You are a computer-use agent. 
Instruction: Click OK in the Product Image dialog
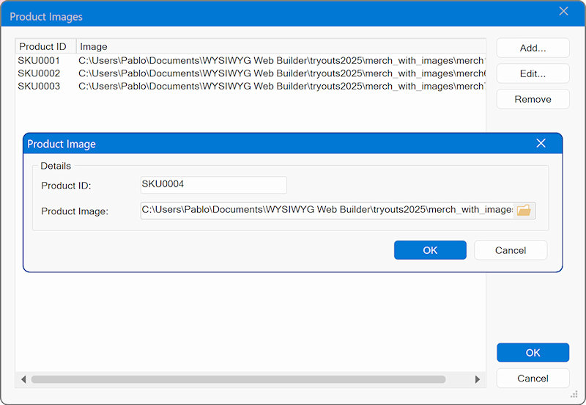point(430,250)
